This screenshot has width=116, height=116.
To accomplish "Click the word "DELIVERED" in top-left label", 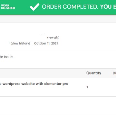I will pyautogui.click(x=8, y=8).
